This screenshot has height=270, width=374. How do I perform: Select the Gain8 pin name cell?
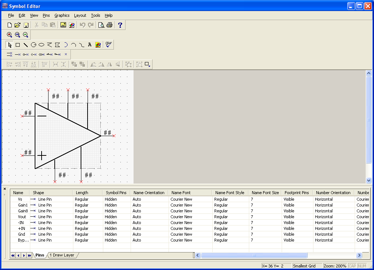23,211
